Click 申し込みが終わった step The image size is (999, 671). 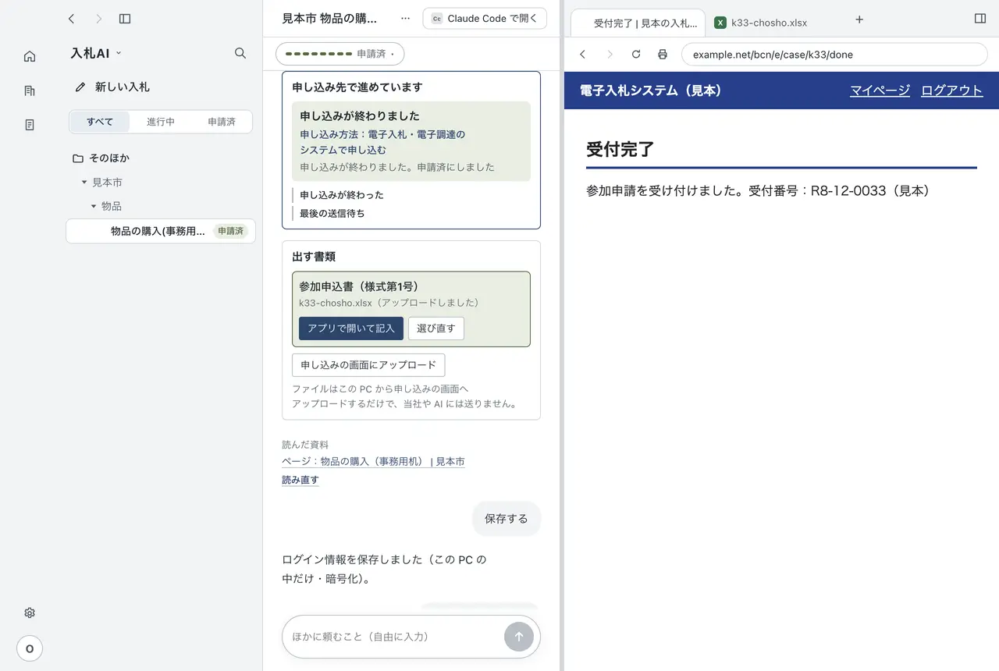[342, 195]
